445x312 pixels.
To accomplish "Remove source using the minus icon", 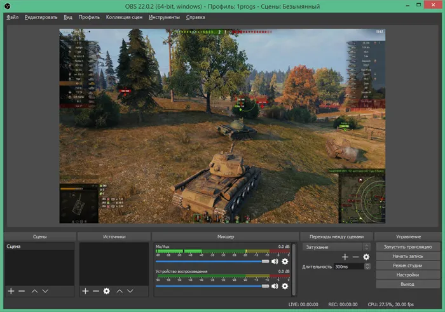I will tap(96, 291).
